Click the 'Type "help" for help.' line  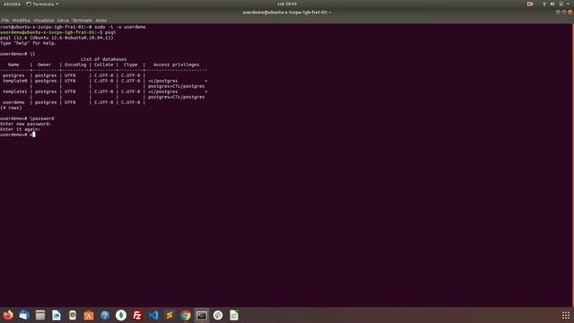tap(28, 43)
